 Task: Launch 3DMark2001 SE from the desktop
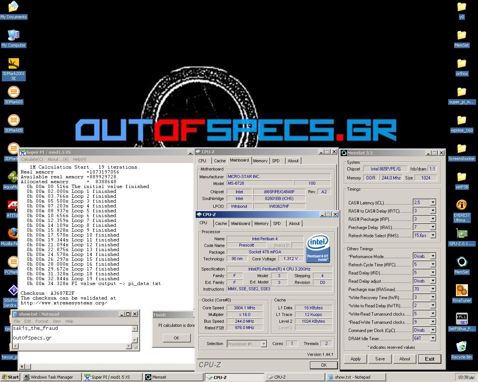point(13,69)
